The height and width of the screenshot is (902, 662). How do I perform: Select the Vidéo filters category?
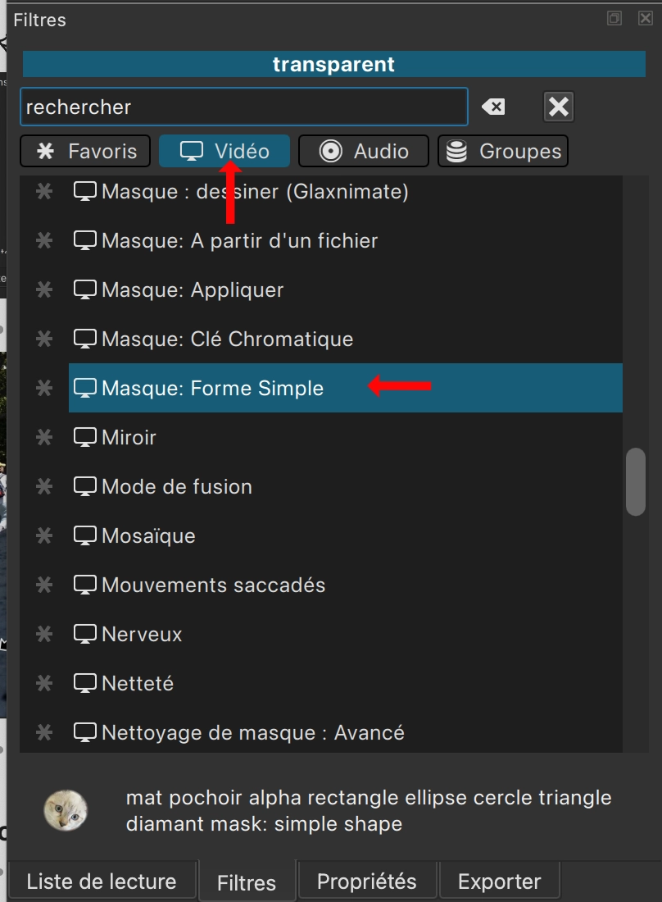[224, 151]
